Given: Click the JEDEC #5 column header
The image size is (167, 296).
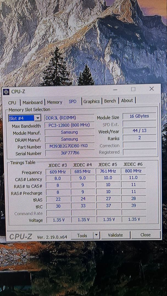Looking at the screenshot, I should (108, 165).
